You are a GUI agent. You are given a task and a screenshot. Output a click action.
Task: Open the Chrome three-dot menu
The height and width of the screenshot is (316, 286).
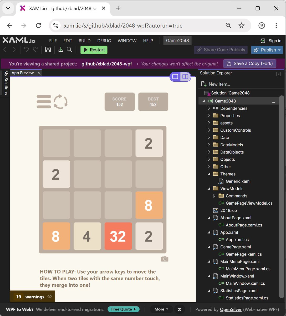[276, 26]
